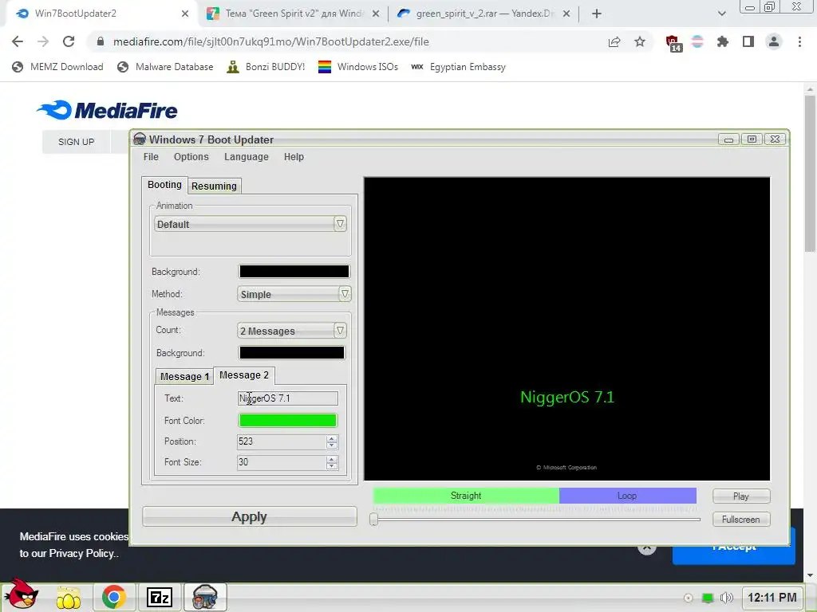This screenshot has height=612, width=817.
Task: Select the Booting tab
Action: coord(164,185)
